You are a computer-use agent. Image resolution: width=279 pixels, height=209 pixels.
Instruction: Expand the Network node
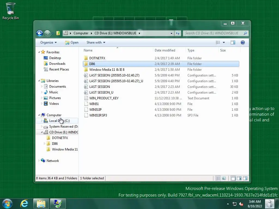(39, 161)
